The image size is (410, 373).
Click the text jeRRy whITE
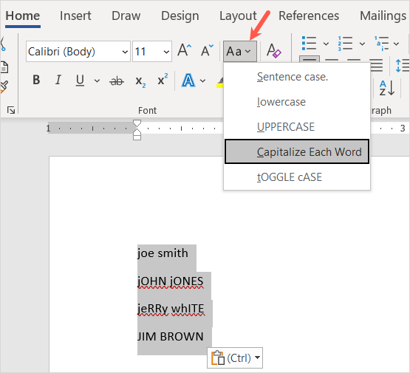point(171,309)
